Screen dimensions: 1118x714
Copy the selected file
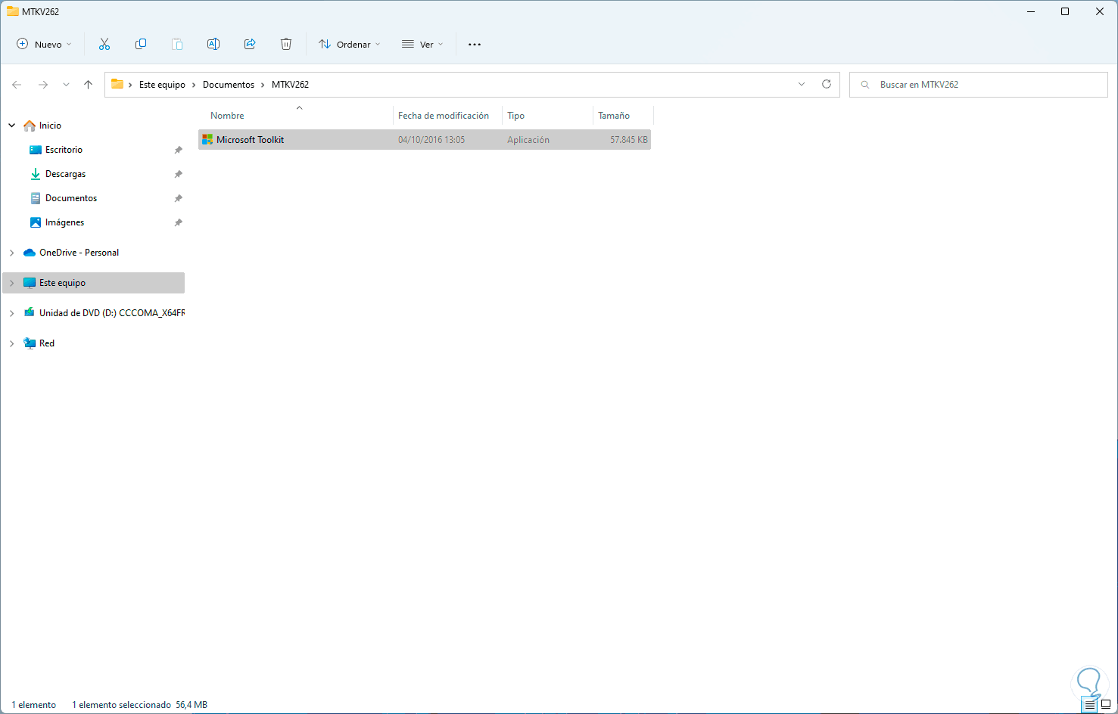pos(141,45)
